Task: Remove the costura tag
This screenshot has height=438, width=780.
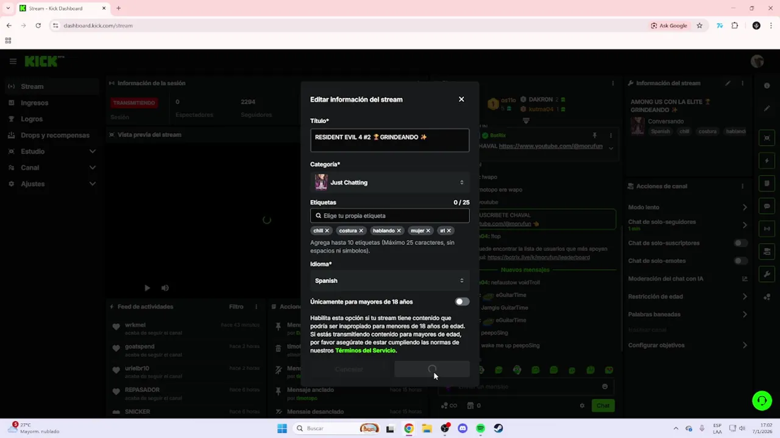Action: tap(361, 231)
